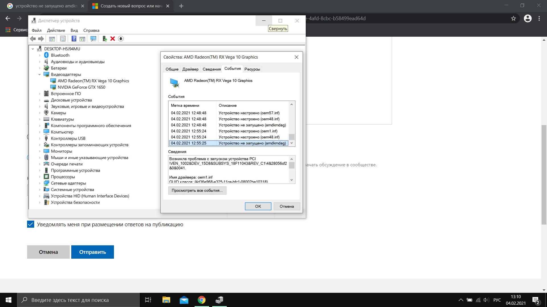Click the network Wi-Fi tray icon
This screenshot has height=307, width=547.
click(478, 300)
